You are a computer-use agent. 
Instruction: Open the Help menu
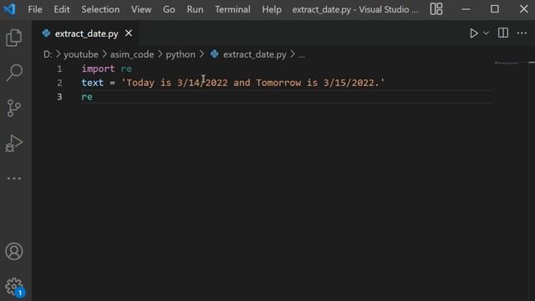272,9
